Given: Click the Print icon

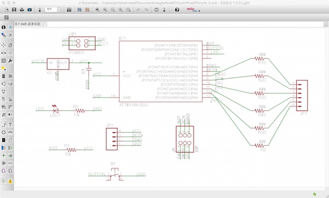Looking at the screenshot, I should pos(22,10).
